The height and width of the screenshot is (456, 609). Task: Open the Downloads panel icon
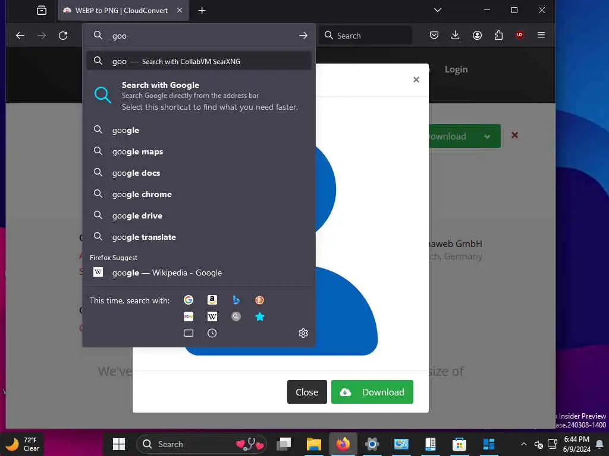click(x=455, y=35)
